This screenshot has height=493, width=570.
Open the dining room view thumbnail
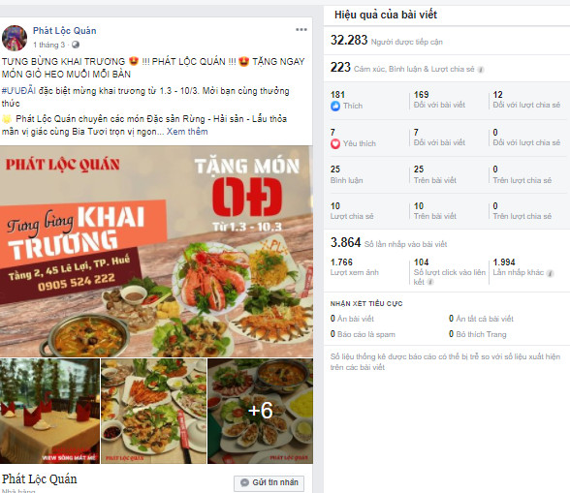[x=49, y=412]
